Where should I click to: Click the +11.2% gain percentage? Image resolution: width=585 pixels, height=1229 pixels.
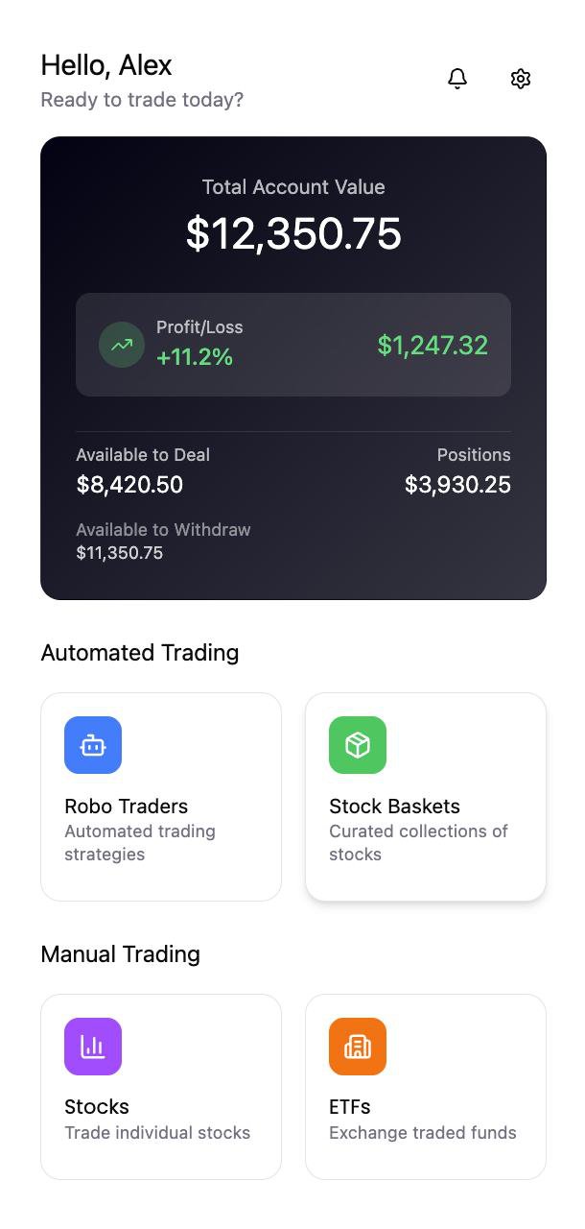(x=195, y=359)
